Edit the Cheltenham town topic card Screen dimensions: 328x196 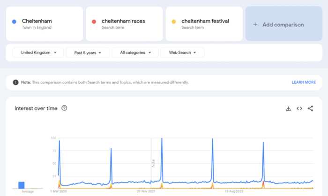click(45, 24)
